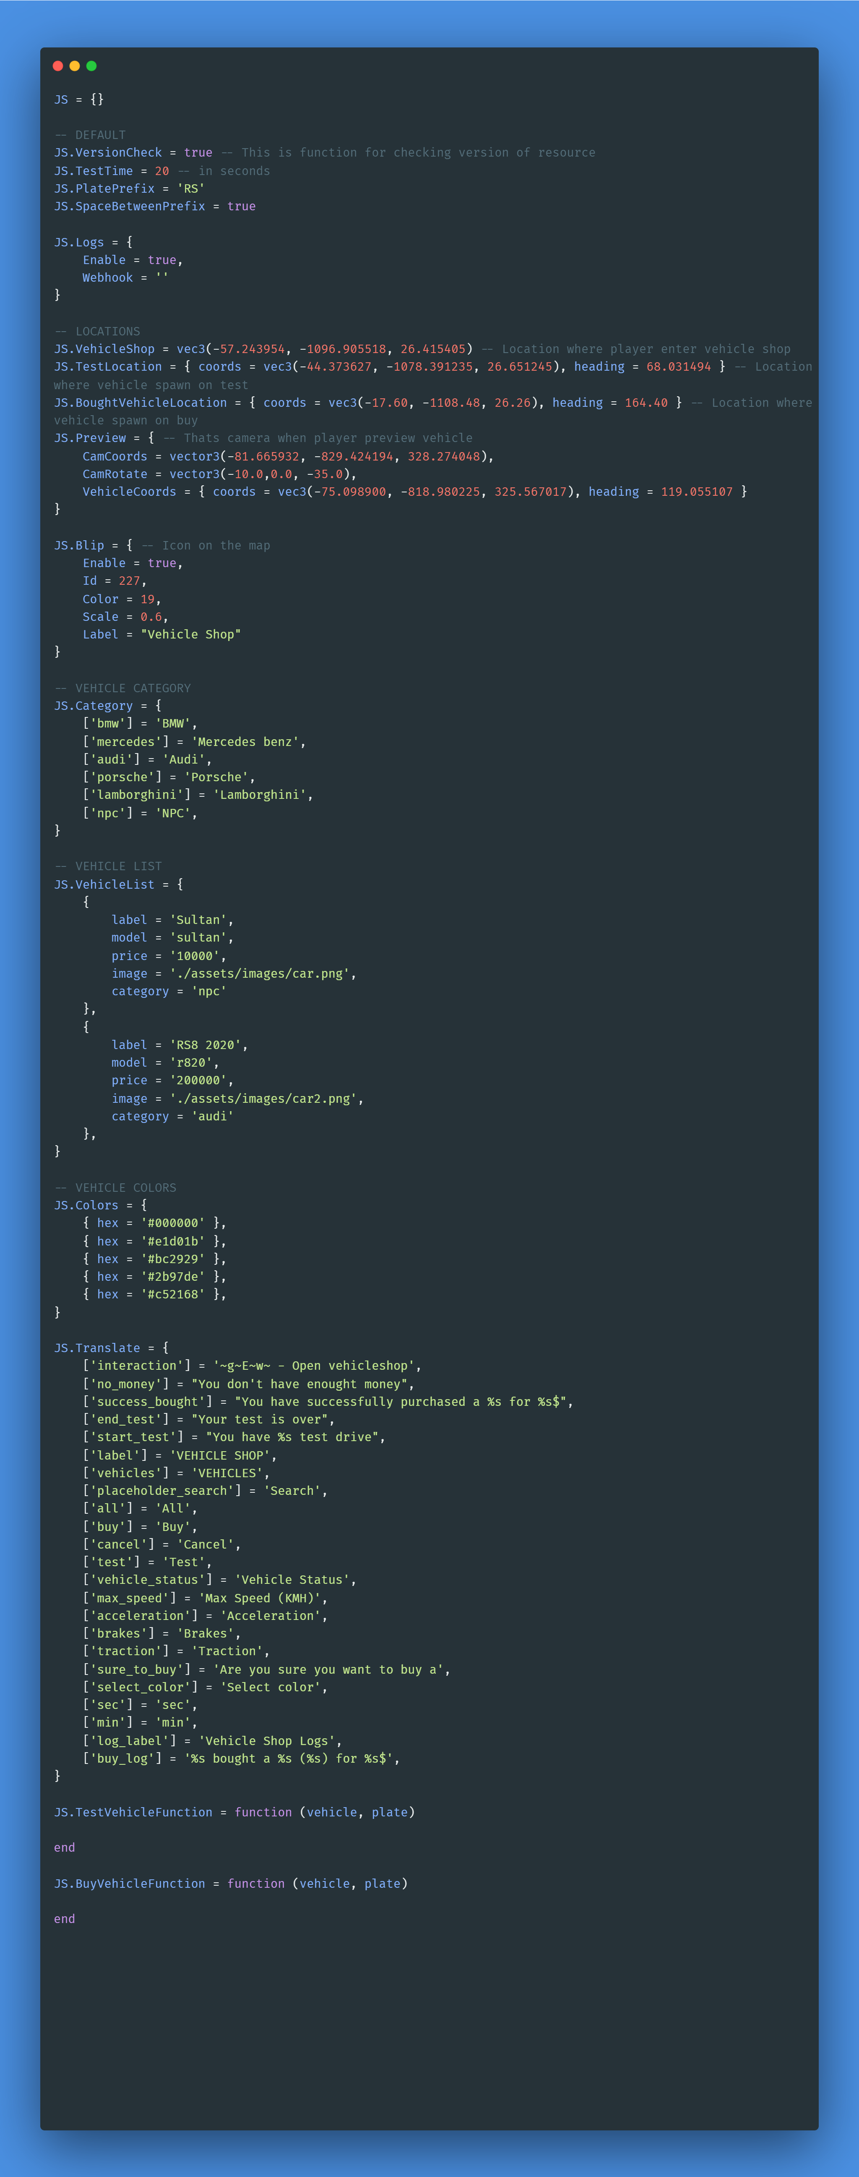
Task: Click the value 20 of JS.TestTime
Action: click(161, 171)
